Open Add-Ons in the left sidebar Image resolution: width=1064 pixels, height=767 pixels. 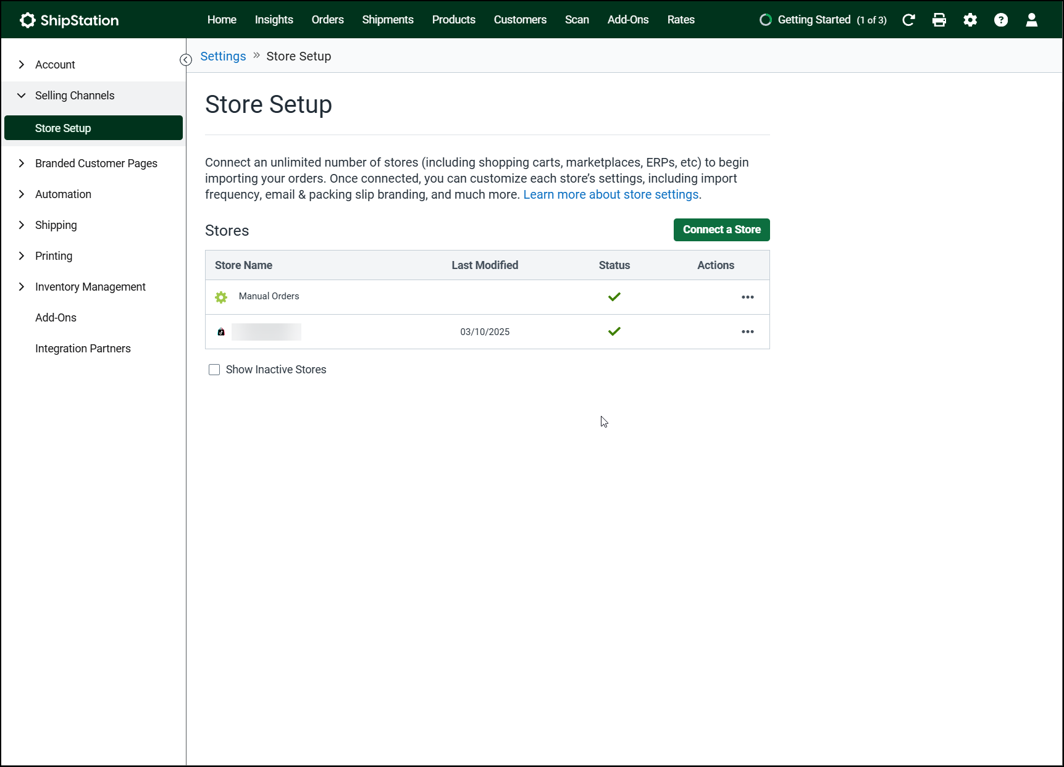tap(56, 318)
